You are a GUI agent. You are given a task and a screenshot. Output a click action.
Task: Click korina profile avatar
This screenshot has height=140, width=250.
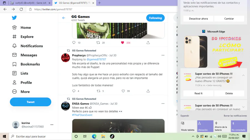point(16,125)
